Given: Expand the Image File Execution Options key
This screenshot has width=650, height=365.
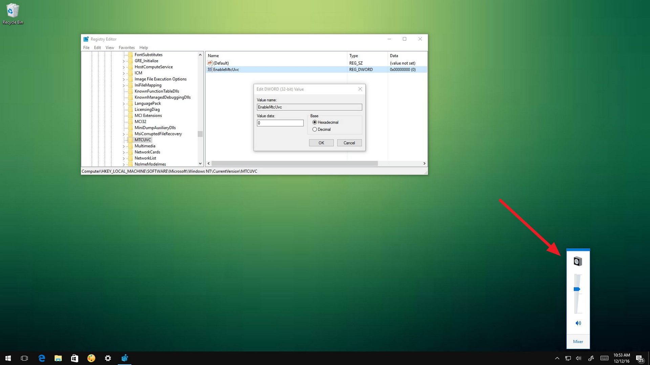Looking at the screenshot, I should click(x=124, y=79).
